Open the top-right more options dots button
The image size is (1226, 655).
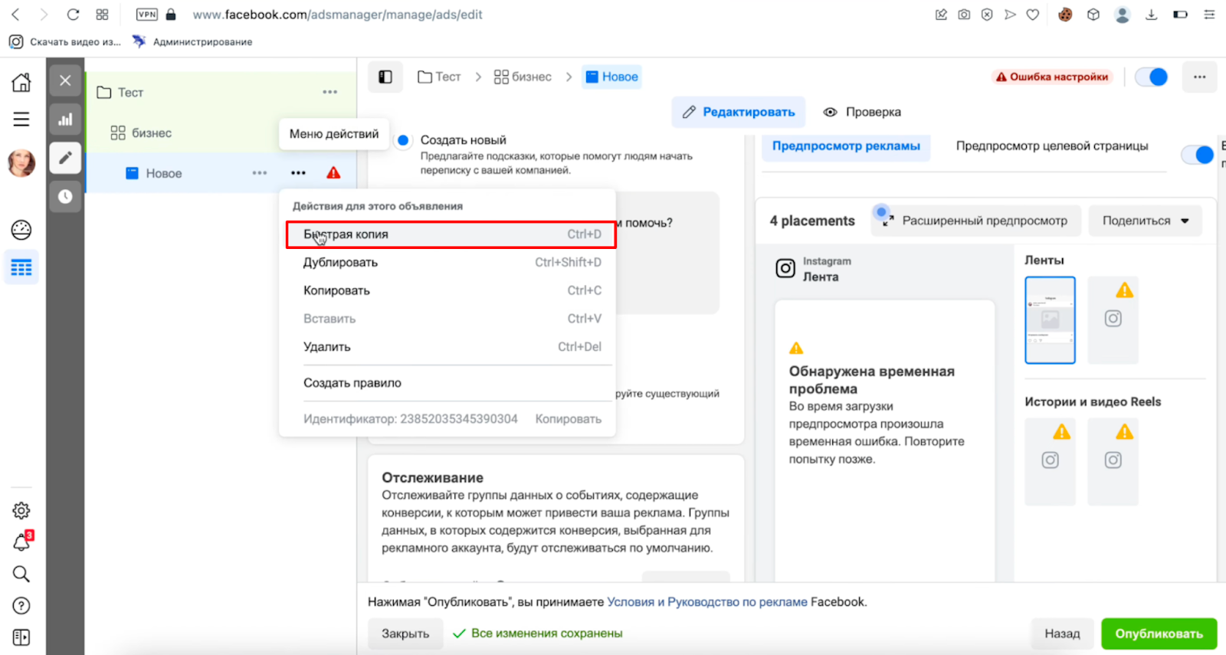coord(1199,77)
